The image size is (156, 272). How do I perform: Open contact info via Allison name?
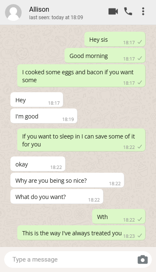[39, 9]
